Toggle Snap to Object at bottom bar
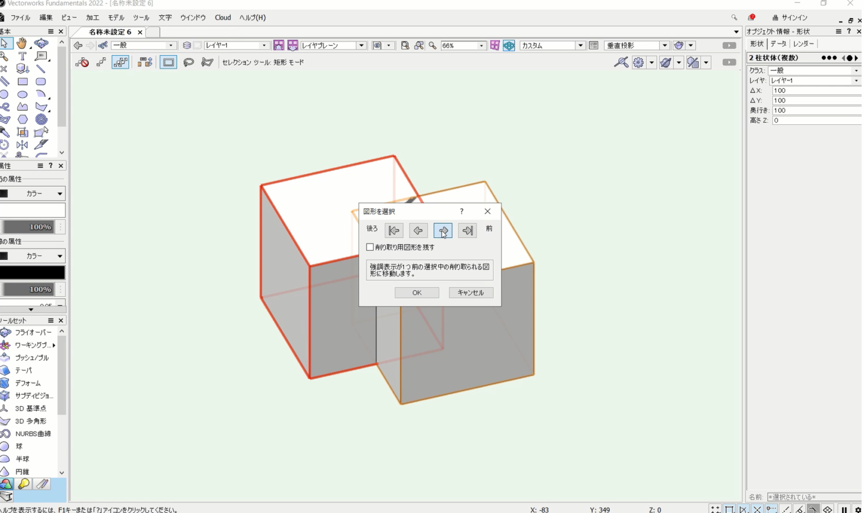This screenshot has height=513, width=864. click(x=730, y=509)
